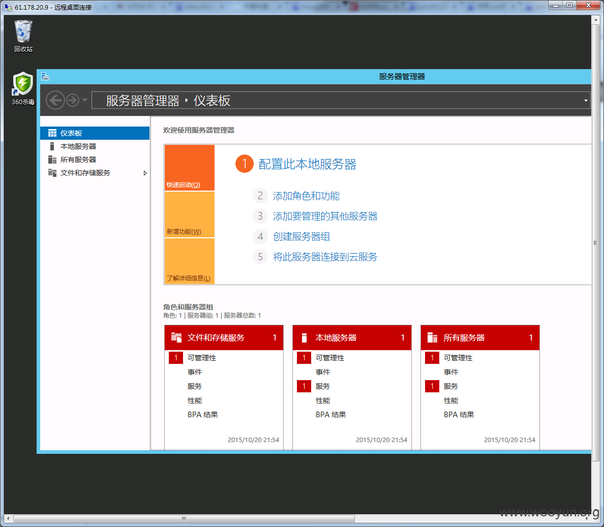Screen dimensions: 604x527
Task: Click the server icon on 本地服务器 tile
Action: click(x=304, y=337)
